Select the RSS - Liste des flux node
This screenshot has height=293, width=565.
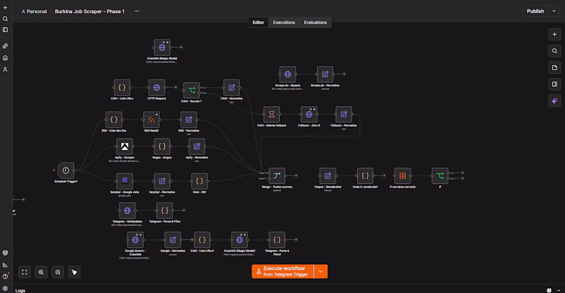pos(114,120)
